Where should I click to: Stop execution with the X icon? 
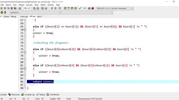[84, 8]
